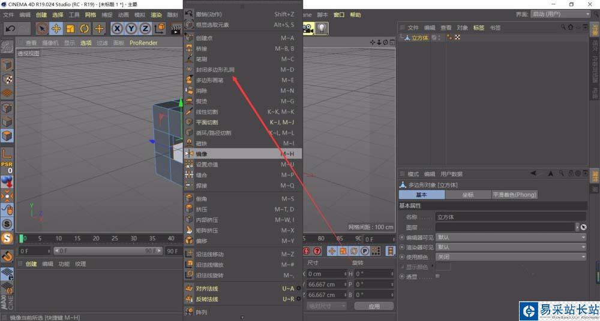Switch to Polygons mode cube icon
Screen dimensions: 600x321
pyautogui.click(x=7, y=136)
